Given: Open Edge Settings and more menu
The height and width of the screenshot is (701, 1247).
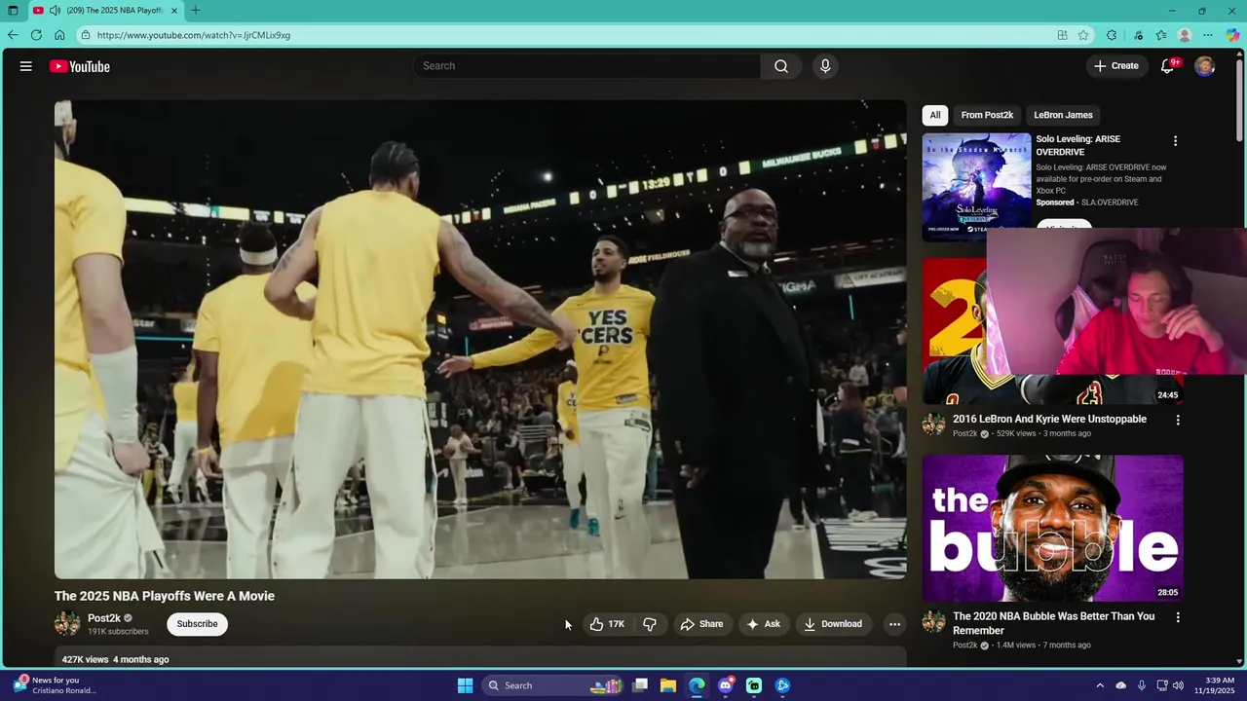Looking at the screenshot, I should point(1208,35).
